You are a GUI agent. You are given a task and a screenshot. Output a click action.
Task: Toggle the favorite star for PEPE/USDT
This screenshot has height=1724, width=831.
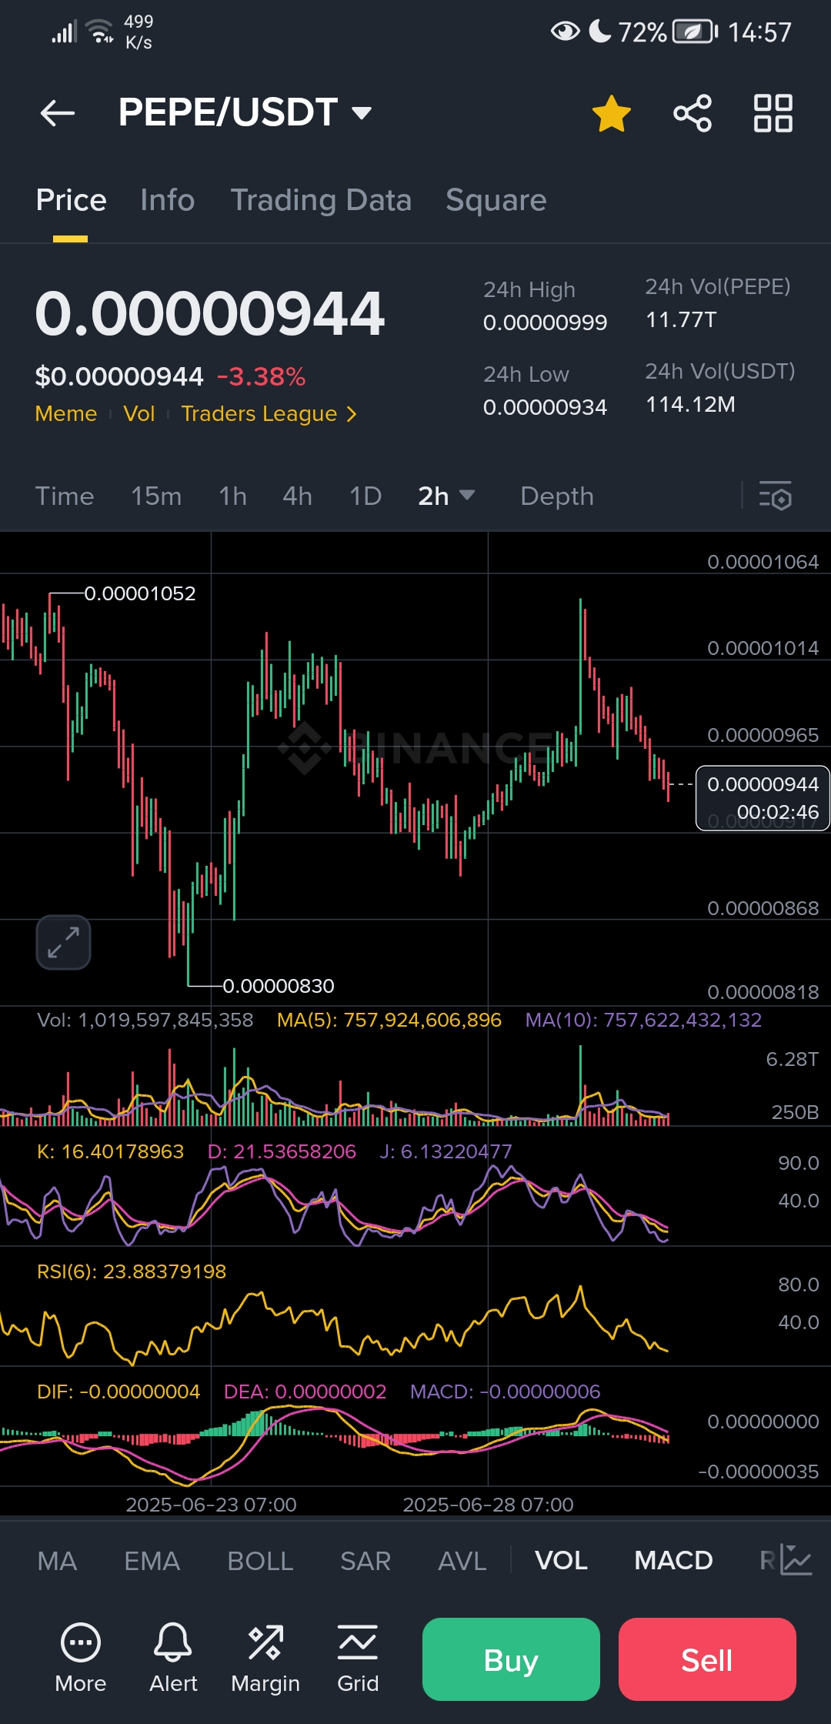[x=612, y=113]
